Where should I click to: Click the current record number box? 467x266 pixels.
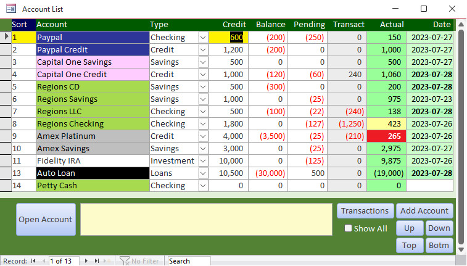click(x=64, y=261)
